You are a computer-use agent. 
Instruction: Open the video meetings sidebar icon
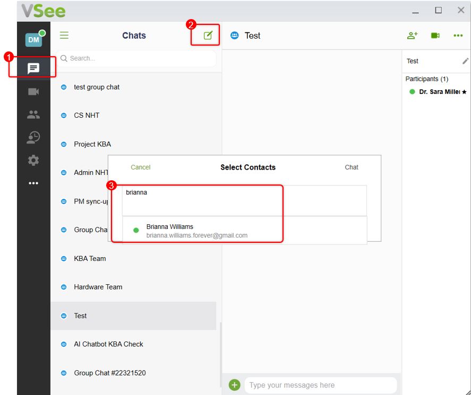[x=33, y=92]
